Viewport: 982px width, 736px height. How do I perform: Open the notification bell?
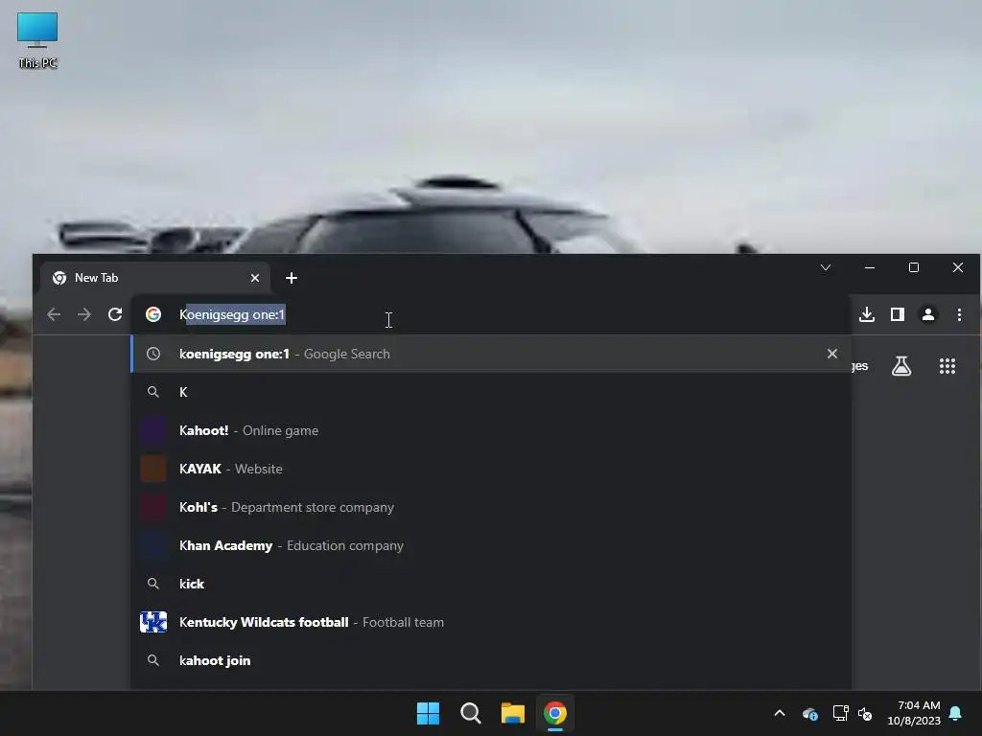pos(956,713)
